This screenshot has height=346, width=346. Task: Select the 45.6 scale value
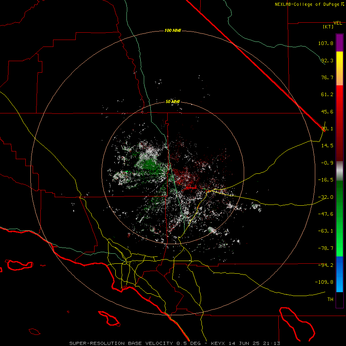(327, 111)
